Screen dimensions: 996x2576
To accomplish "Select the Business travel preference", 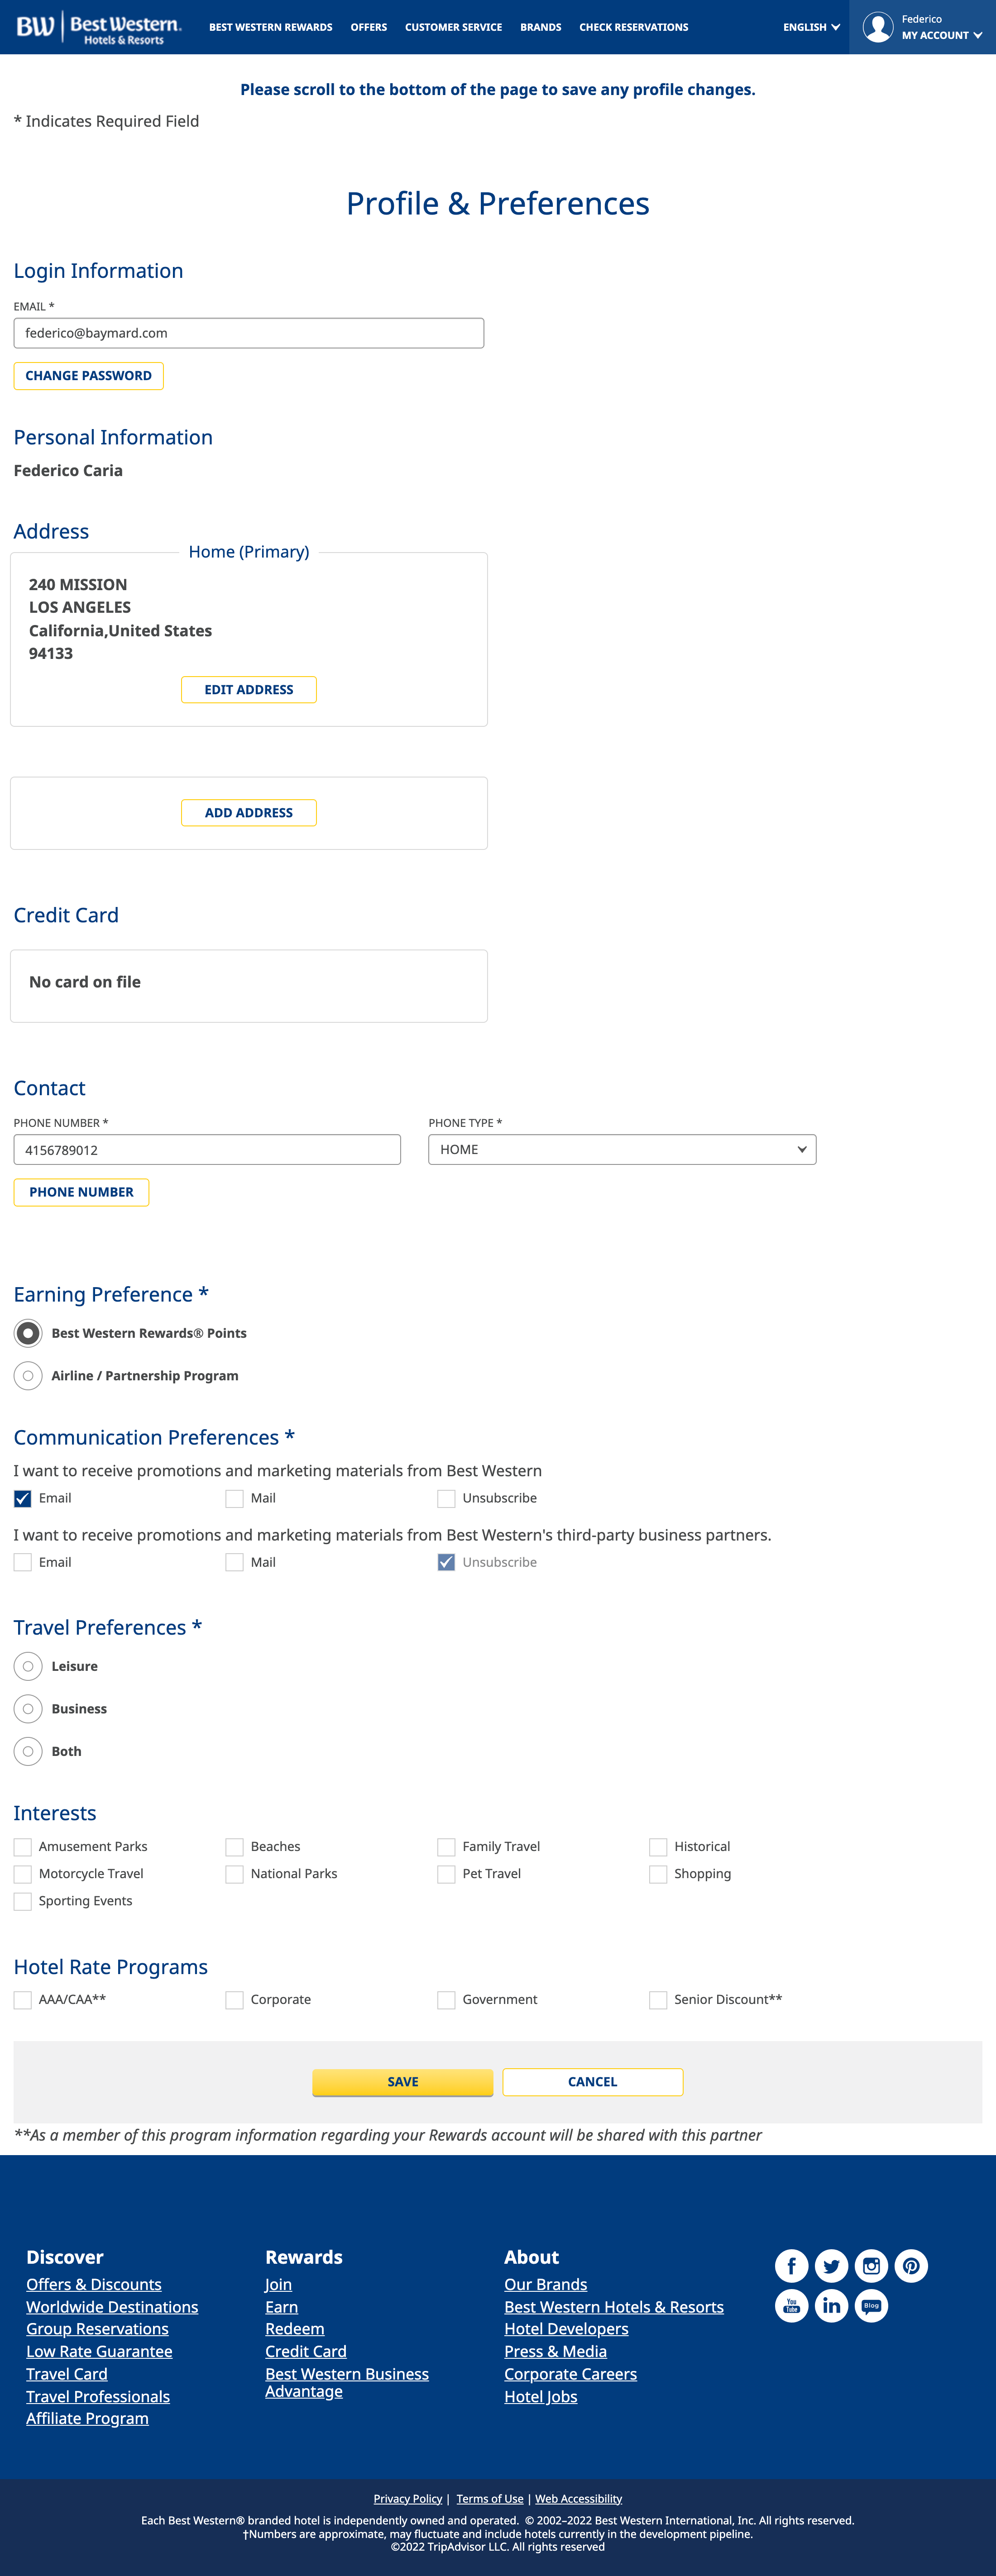I will [x=27, y=1708].
